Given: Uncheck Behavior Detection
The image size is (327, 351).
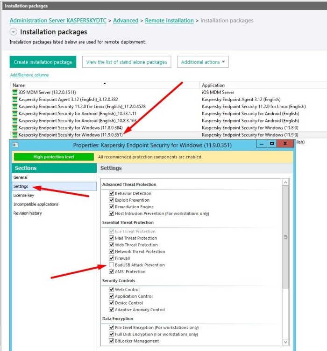Looking at the screenshot, I should 111,193.
